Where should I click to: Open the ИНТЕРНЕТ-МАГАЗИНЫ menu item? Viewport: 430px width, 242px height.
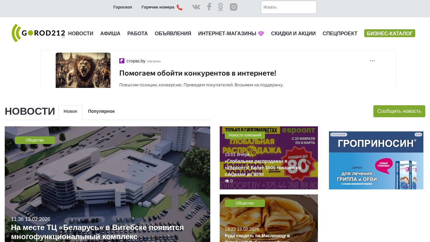227,34
